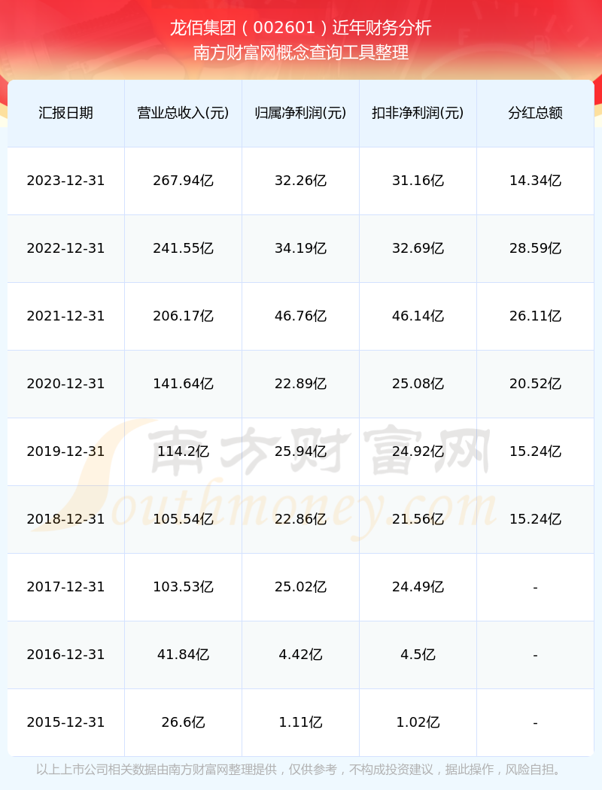Click revenue value 141.64亿
602x790 pixels.
pos(184,384)
